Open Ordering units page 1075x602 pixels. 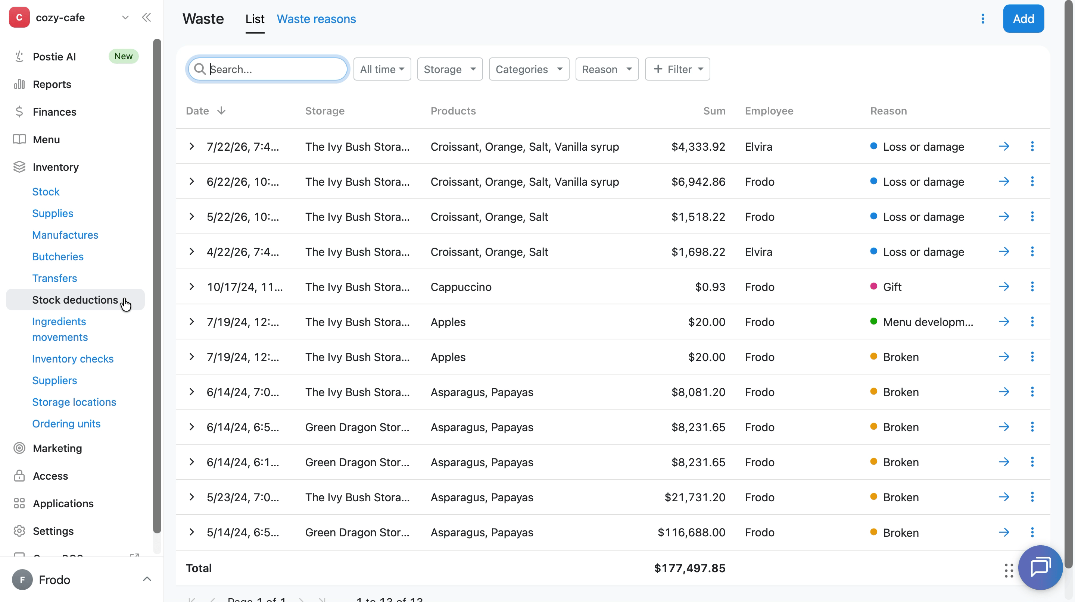tap(66, 424)
